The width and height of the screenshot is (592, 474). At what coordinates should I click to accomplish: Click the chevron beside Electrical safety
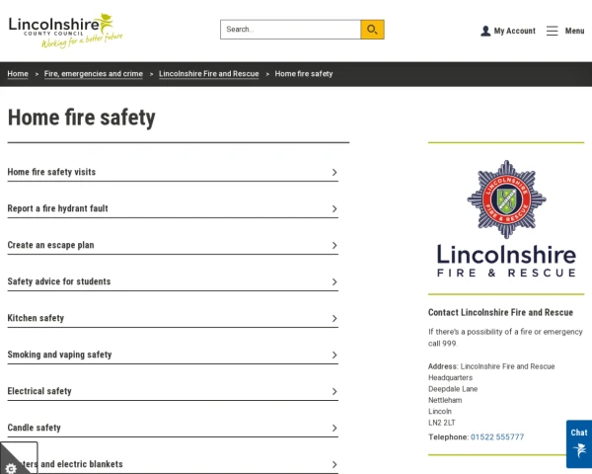click(x=334, y=392)
